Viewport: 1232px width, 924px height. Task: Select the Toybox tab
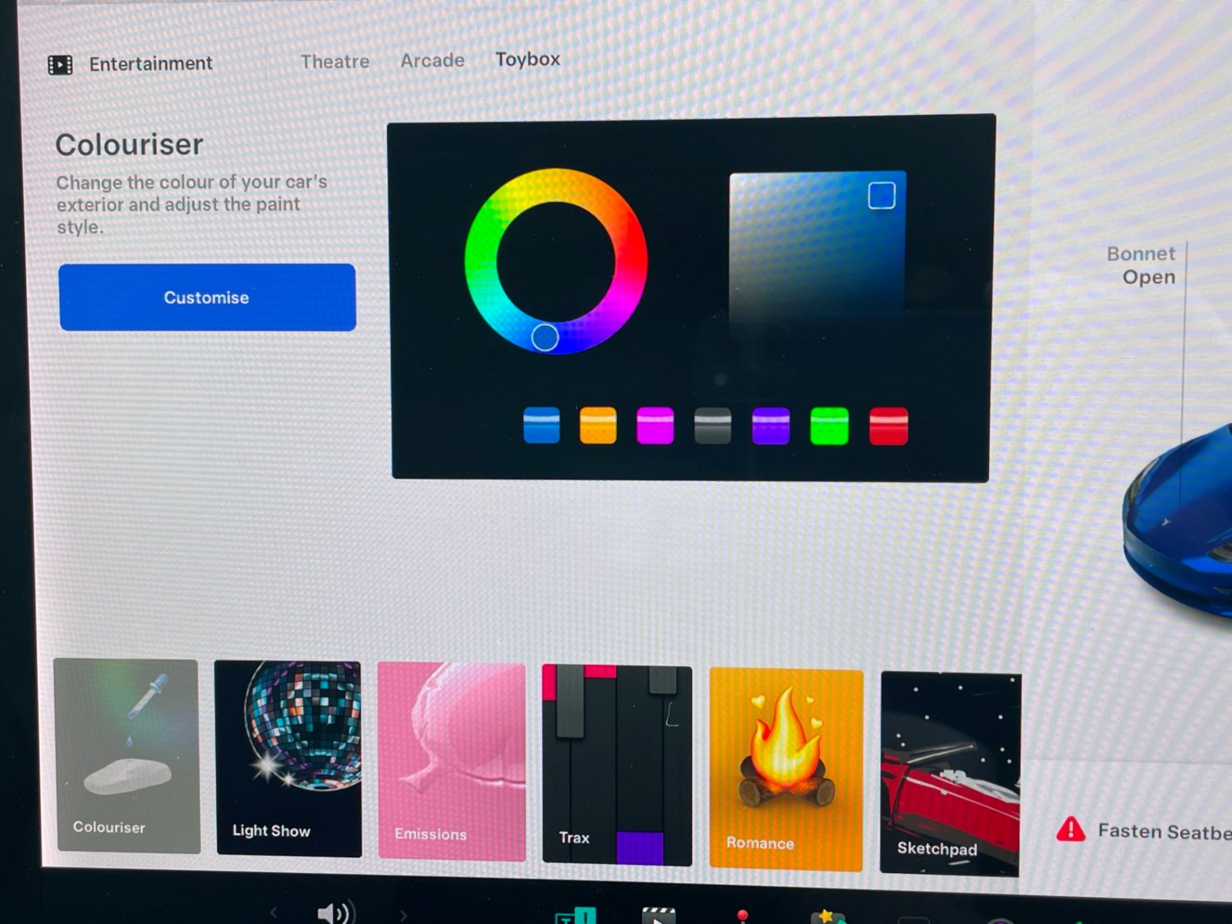coord(527,59)
